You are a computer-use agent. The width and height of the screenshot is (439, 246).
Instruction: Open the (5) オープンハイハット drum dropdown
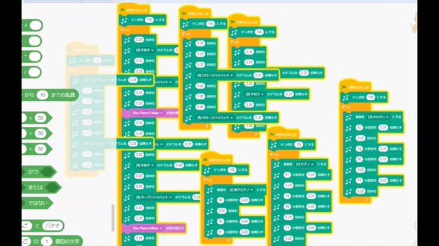pyautogui.click(x=154, y=197)
